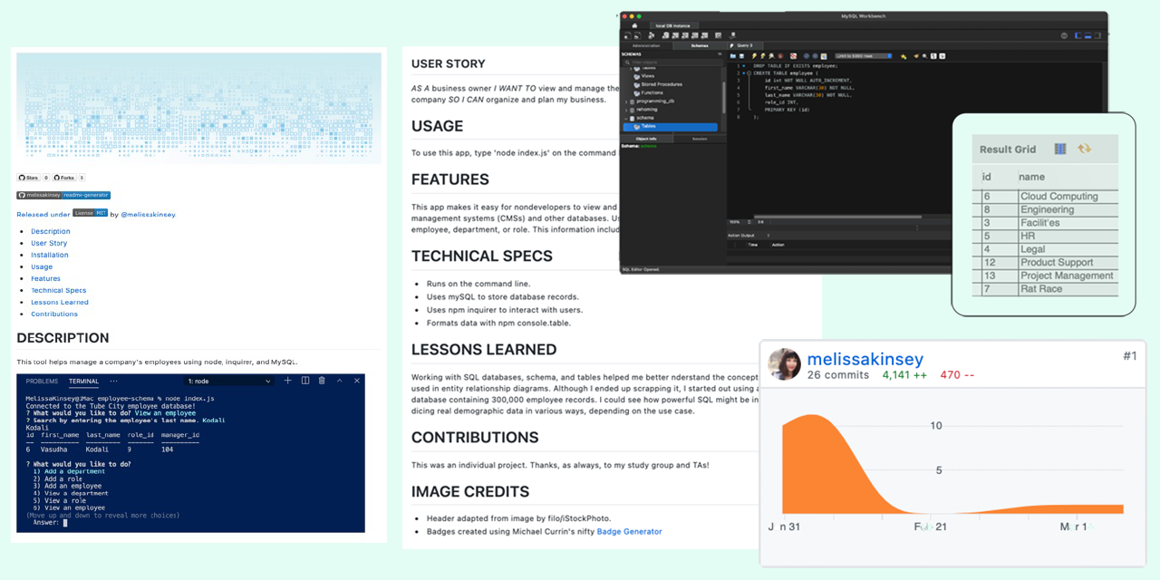Jump to Lessons Learned in contents list
The height and width of the screenshot is (580, 1160).
(x=60, y=302)
